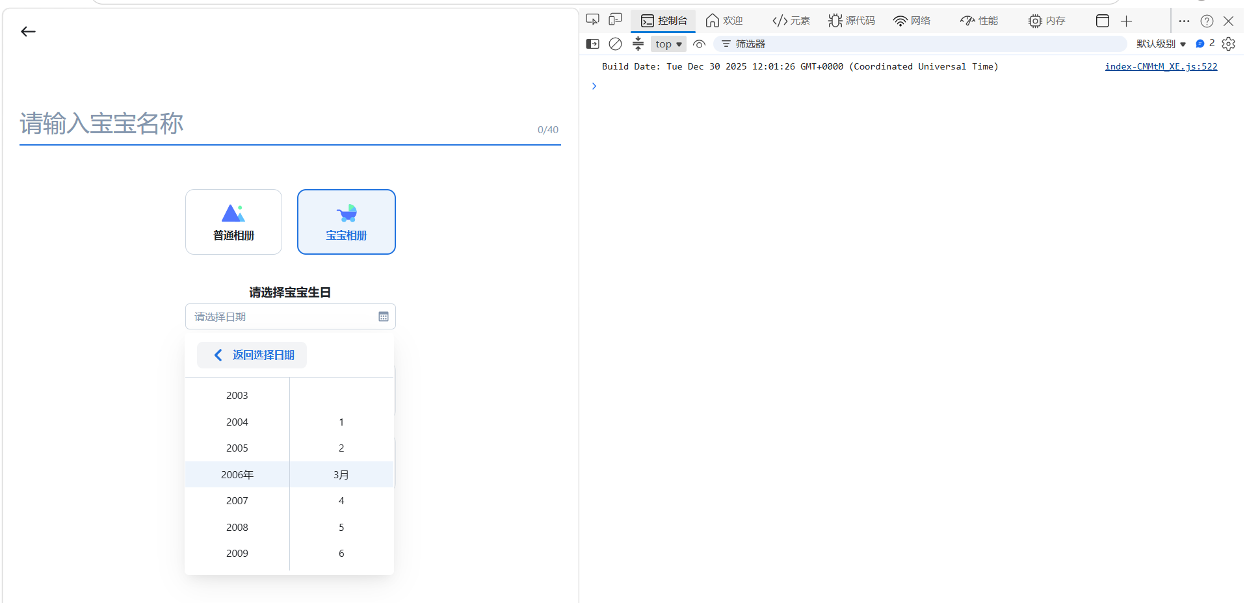Click the plus icon to add tool
Viewport: 1247px width, 603px height.
(x=1127, y=21)
